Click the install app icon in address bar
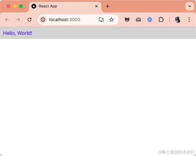This screenshot has height=156, width=196. click(101, 20)
